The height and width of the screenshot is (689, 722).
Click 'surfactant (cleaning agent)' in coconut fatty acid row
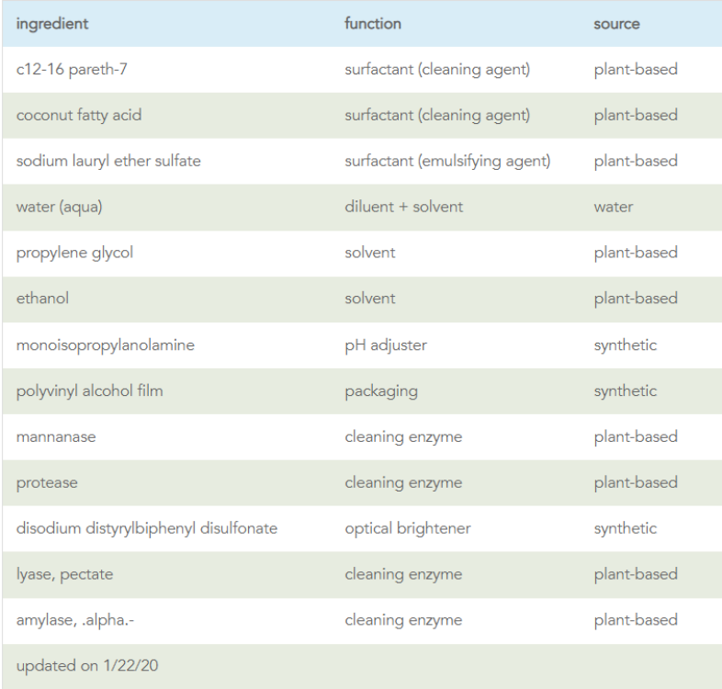(x=437, y=115)
